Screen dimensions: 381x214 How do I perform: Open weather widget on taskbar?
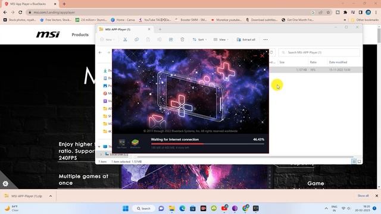coord(12,209)
